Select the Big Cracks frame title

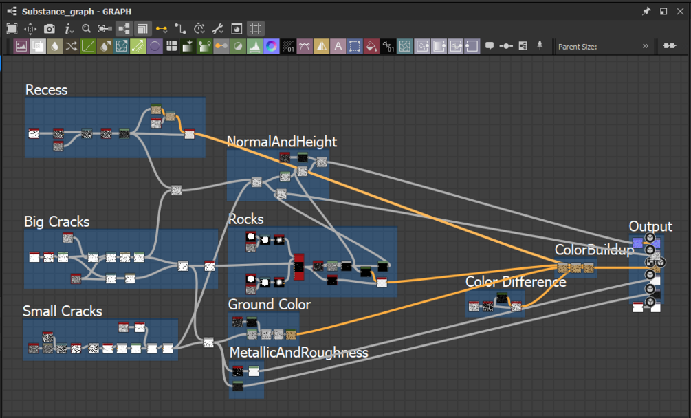pyautogui.click(x=57, y=221)
